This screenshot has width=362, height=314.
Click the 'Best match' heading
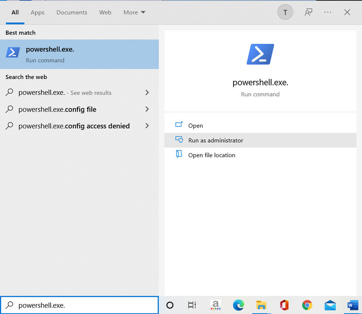click(20, 33)
